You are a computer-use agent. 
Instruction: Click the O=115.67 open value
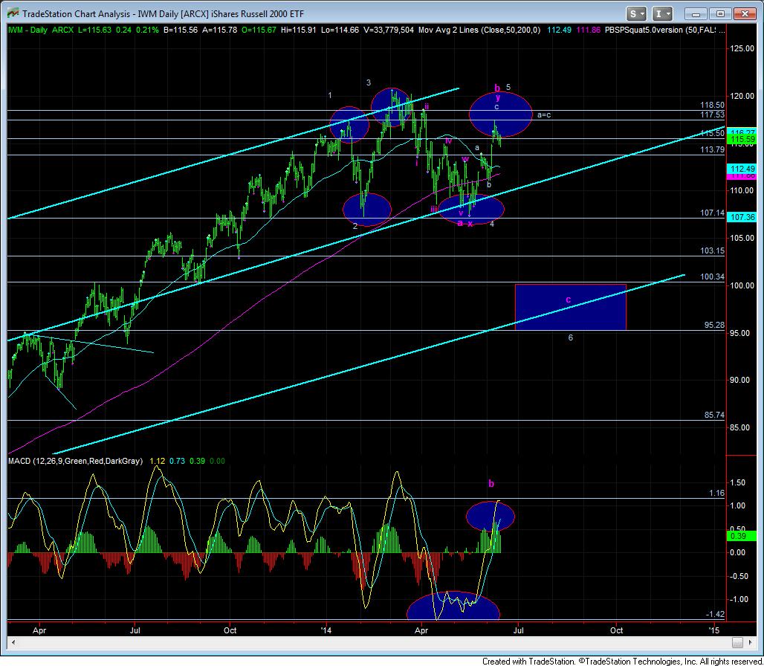pos(259,30)
